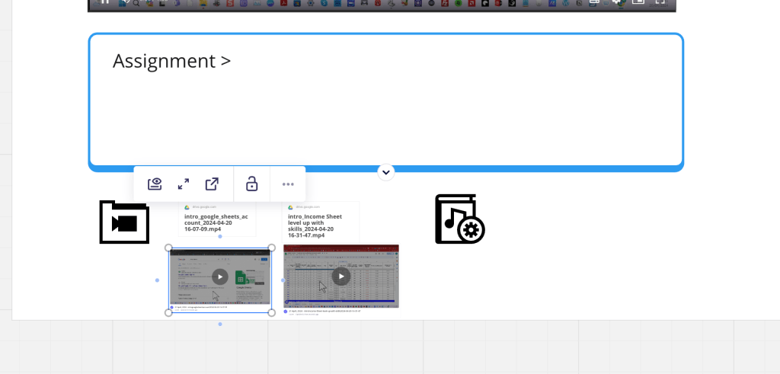
Task: Click the connector dot below the selected video
Action: click(x=220, y=324)
